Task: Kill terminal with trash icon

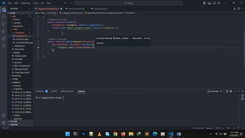Action: tap(231, 91)
